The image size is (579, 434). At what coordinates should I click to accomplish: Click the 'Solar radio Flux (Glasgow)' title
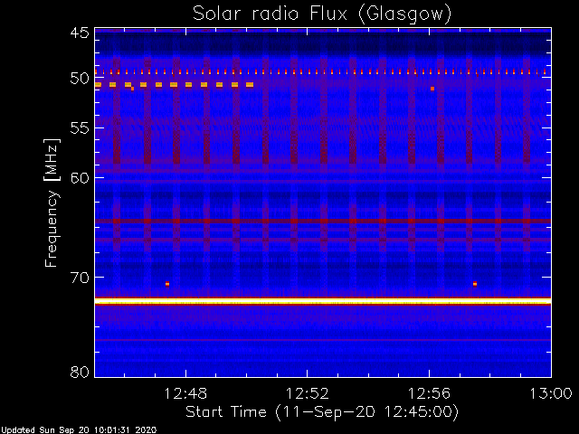point(322,14)
